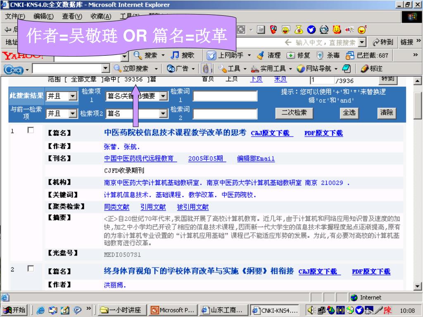Viewport: 423px width, 317px height.
Task: Click the page scrollbar down arrow
Action: [417, 286]
